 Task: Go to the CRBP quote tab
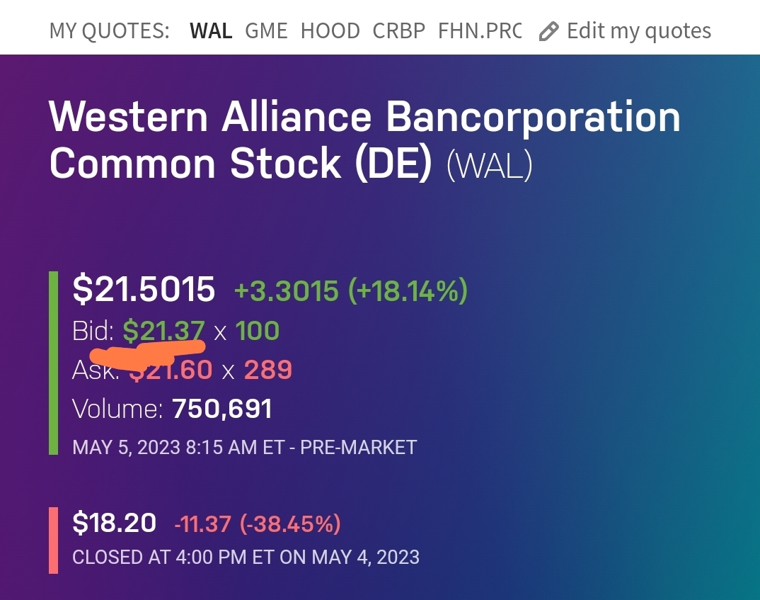tap(399, 31)
